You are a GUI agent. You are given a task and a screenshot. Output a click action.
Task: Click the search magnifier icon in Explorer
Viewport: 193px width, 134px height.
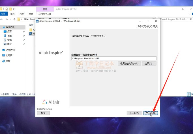[x=191, y=19]
